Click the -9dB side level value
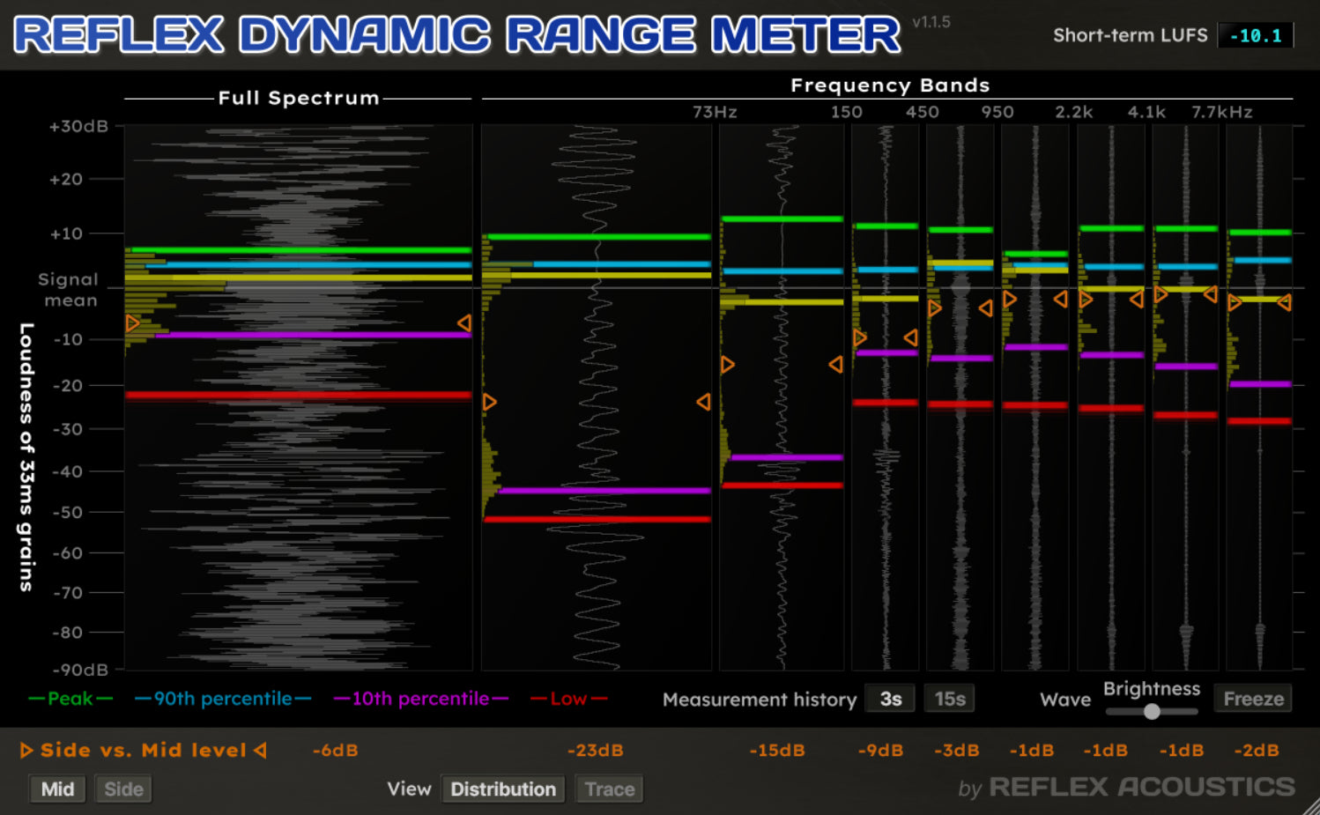 [x=881, y=751]
